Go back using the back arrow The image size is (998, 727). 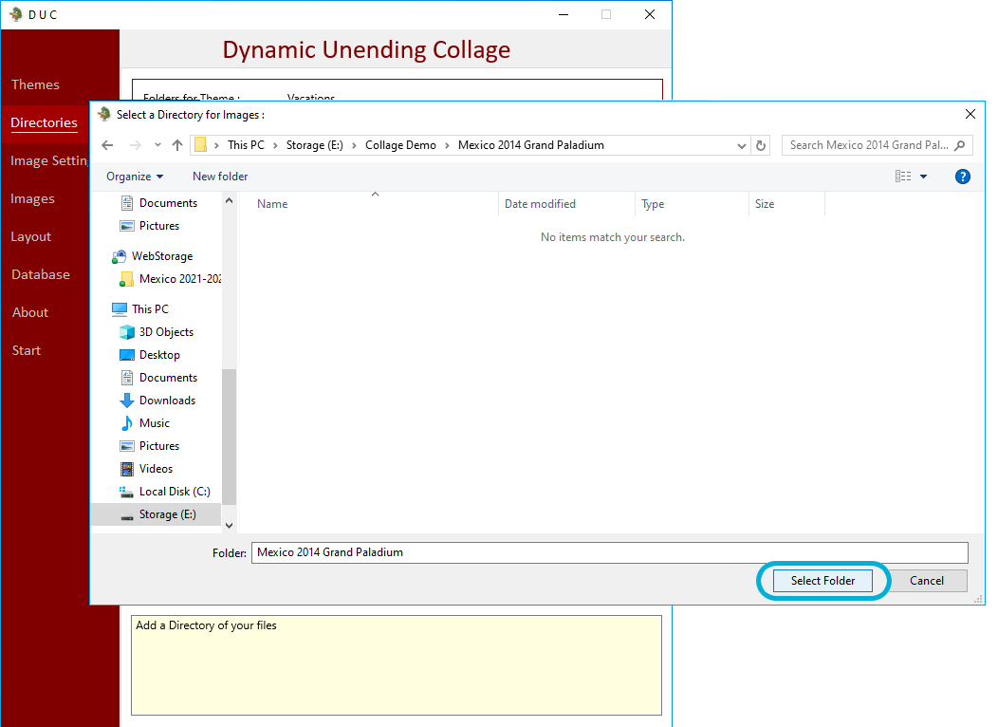coord(107,145)
